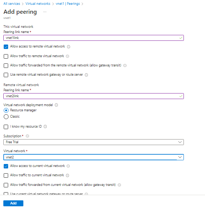Viewport: 205px width, 210px height.
Task: Expand the Subscription Free Trial dropdown
Action: pos(93,142)
